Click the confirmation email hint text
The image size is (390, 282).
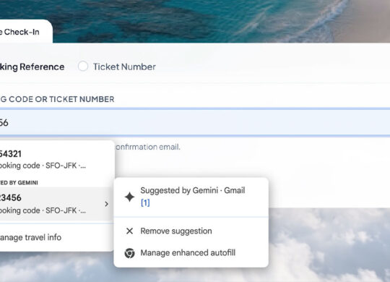[148, 147]
